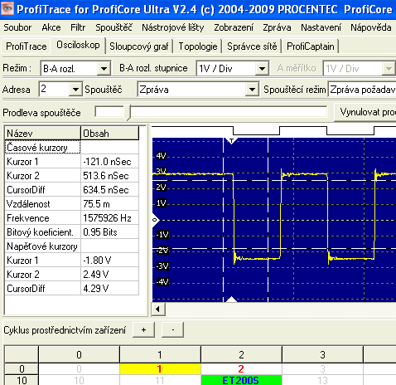The width and height of the screenshot is (396, 385).
Task: Click the trigger T marker atop oscilloscope
Action: (231, 141)
